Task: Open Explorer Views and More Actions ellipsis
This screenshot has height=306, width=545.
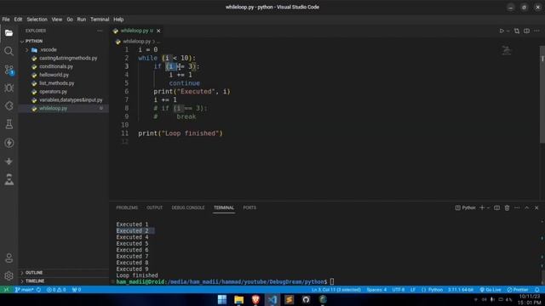Action: pos(100,31)
